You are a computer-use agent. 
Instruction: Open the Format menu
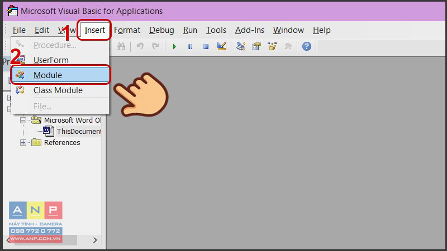127,30
